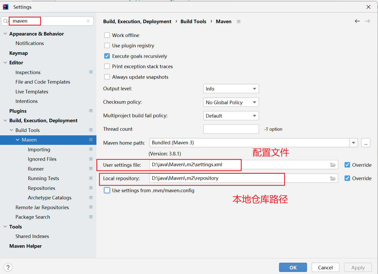
Task: Enable Work offline checkbox
Action: point(107,35)
